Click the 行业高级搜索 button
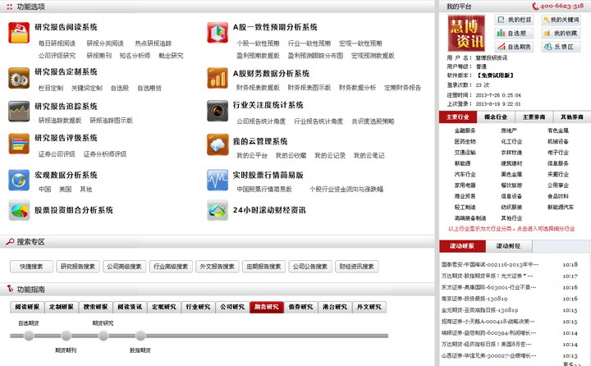Screen dimensions: 591x366 171,267
